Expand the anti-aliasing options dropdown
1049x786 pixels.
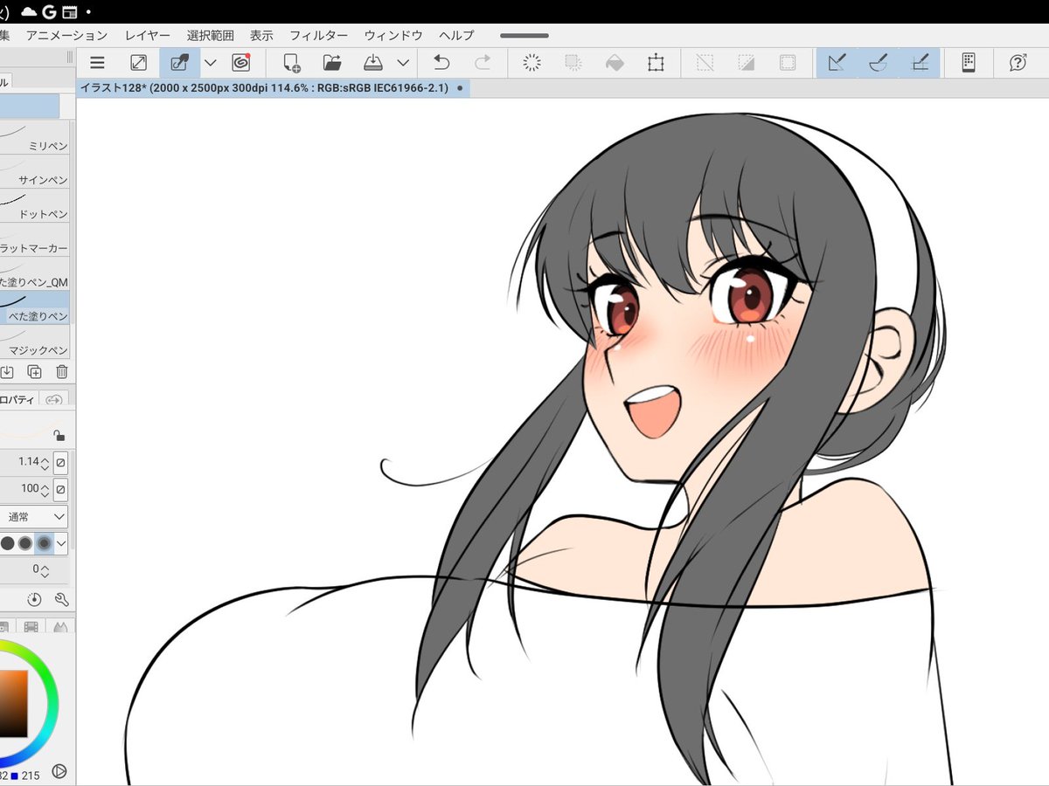point(61,543)
